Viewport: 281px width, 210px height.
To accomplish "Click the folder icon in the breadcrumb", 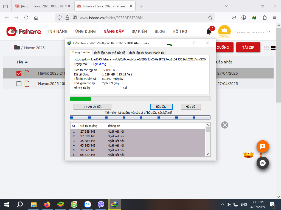I will click(17, 47).
